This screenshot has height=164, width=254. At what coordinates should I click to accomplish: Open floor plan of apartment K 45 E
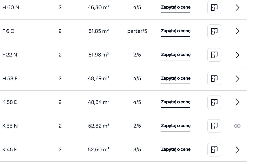pos(214,150)
